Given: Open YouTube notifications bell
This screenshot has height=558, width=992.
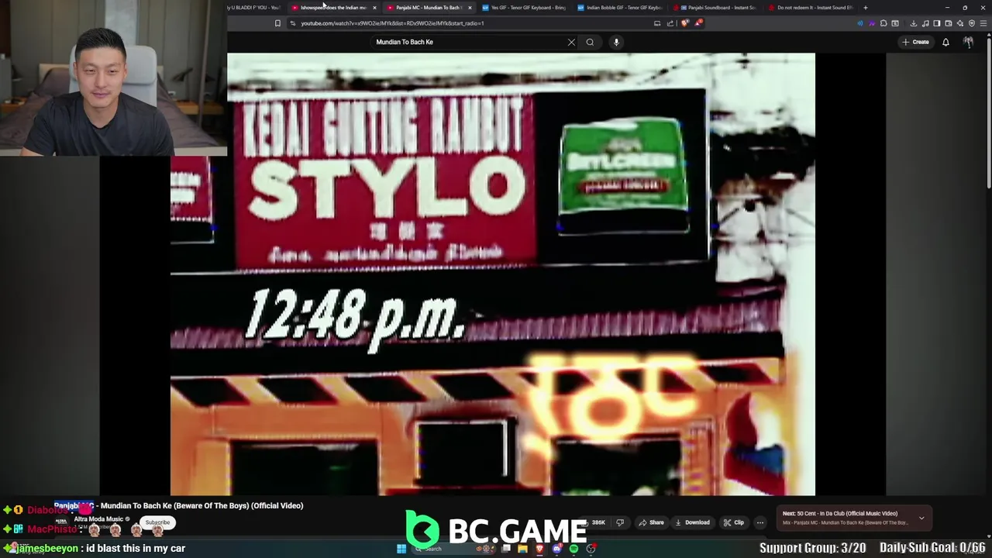Looking at the screenshot, I should tap(945, 42).
